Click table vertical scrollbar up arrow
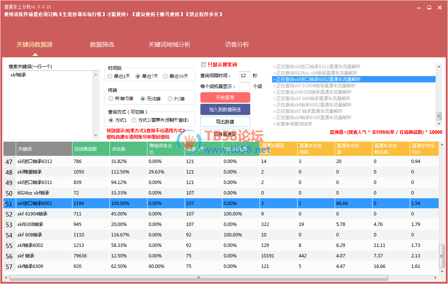This screenshot has width=448, height=284. point(442,145)
